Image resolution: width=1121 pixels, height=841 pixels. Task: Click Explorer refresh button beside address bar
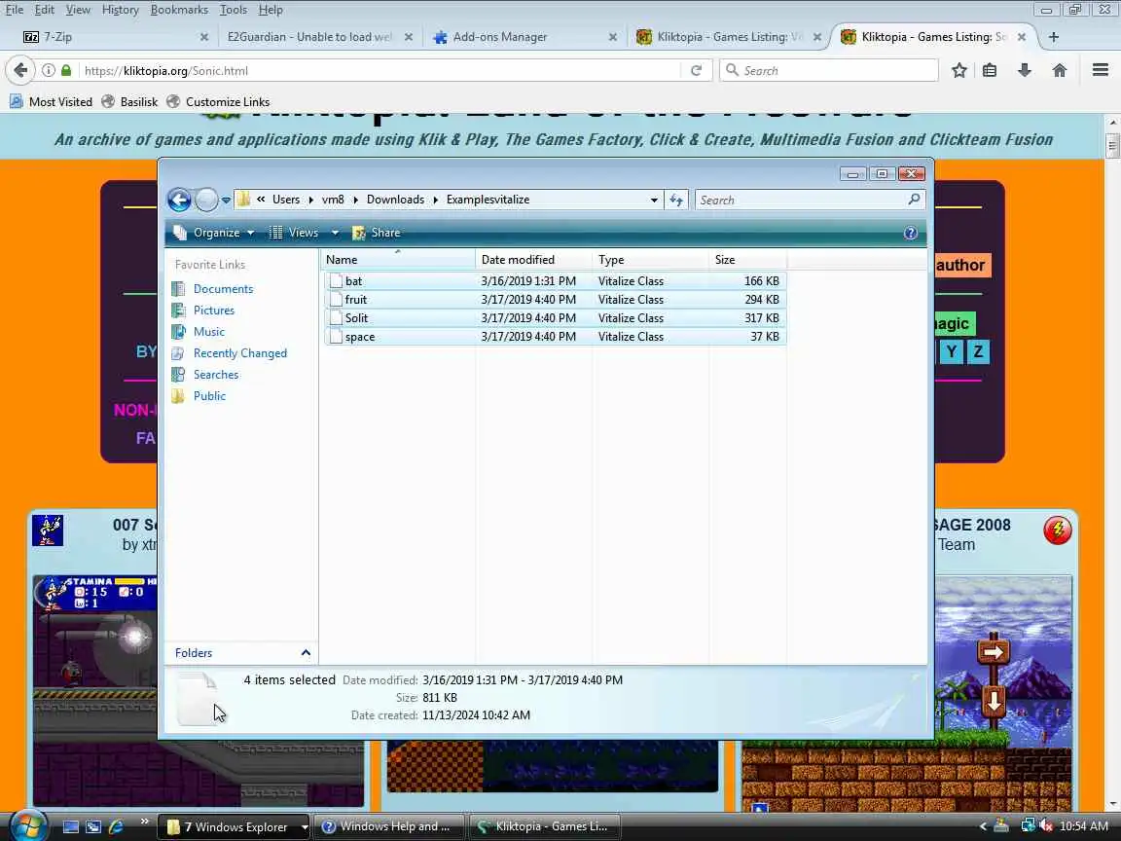(x=675, y=200)
